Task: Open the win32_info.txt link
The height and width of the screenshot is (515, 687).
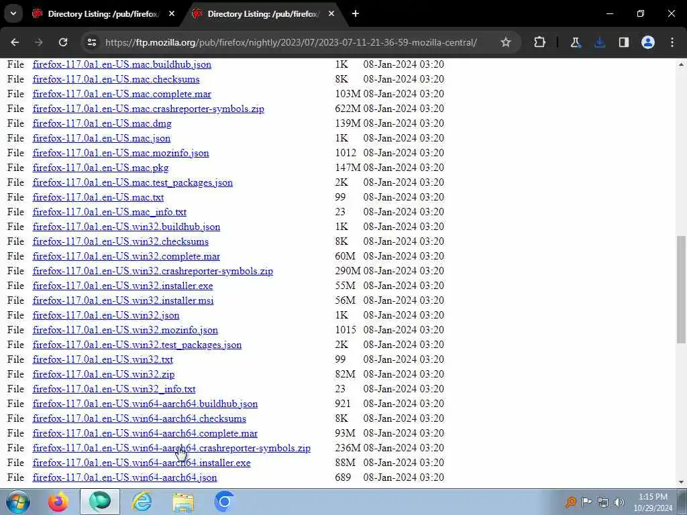Action: click(114, 390)
